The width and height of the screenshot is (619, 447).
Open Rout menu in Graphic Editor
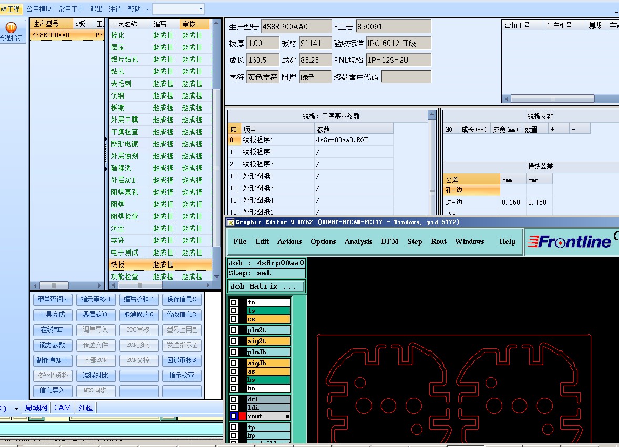point(439,242)
